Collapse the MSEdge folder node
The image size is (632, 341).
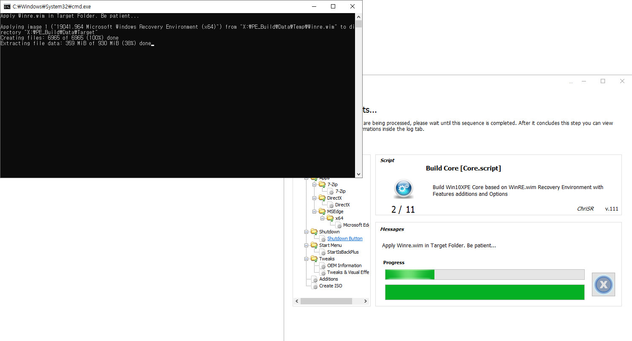(x=314, y=211)
